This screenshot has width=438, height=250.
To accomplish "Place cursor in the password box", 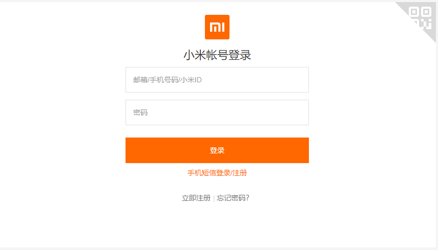I will [217, 112].
